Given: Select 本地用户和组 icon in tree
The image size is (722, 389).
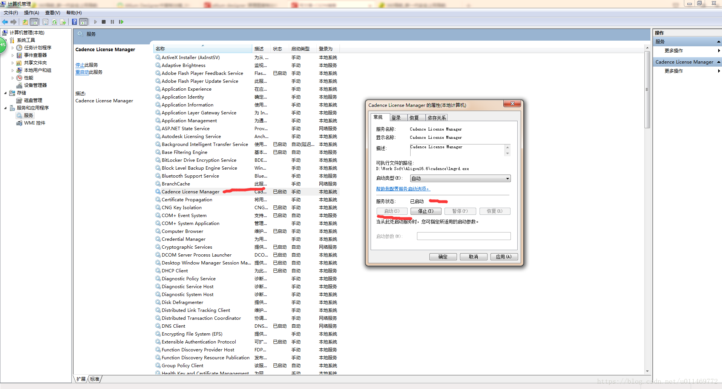Looking at the screenshot, I should point(19,70).
